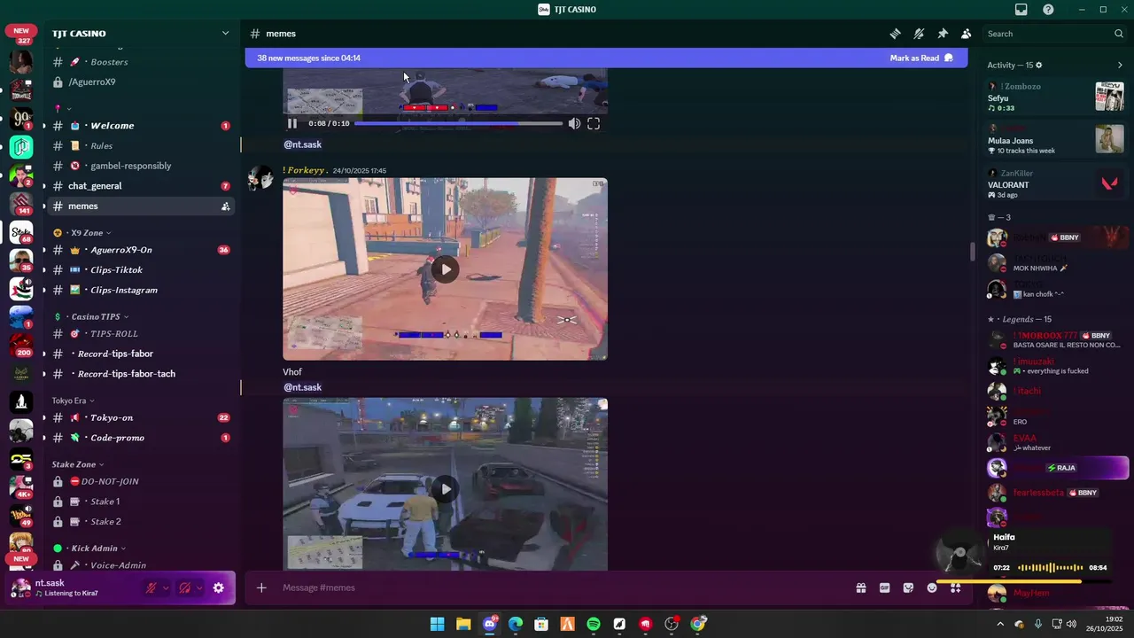Open the GIF picker
This screenshot has width=1134, height=638.
(x=884, y=587)
